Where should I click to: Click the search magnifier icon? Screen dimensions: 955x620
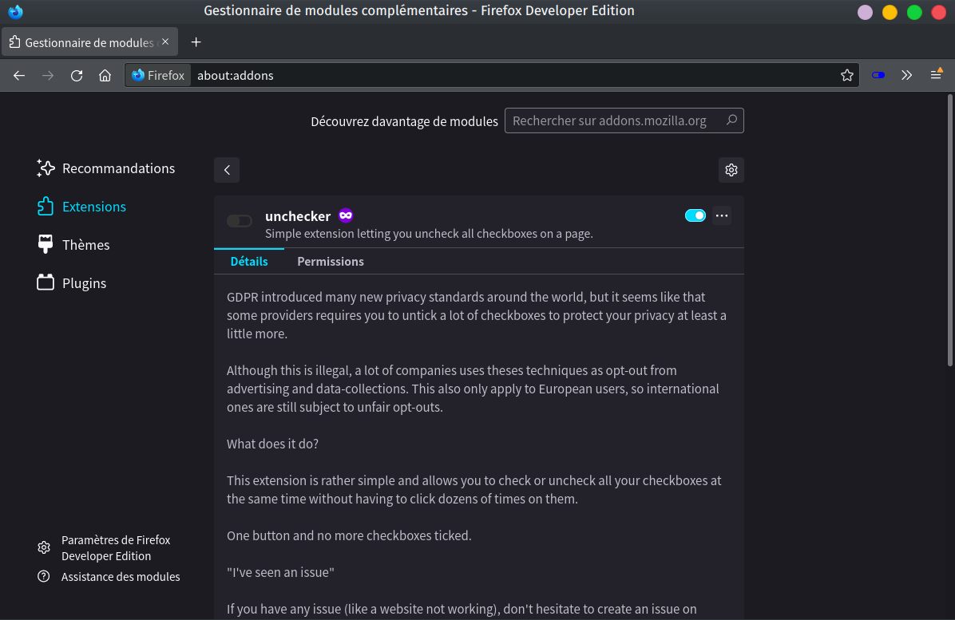731,120
